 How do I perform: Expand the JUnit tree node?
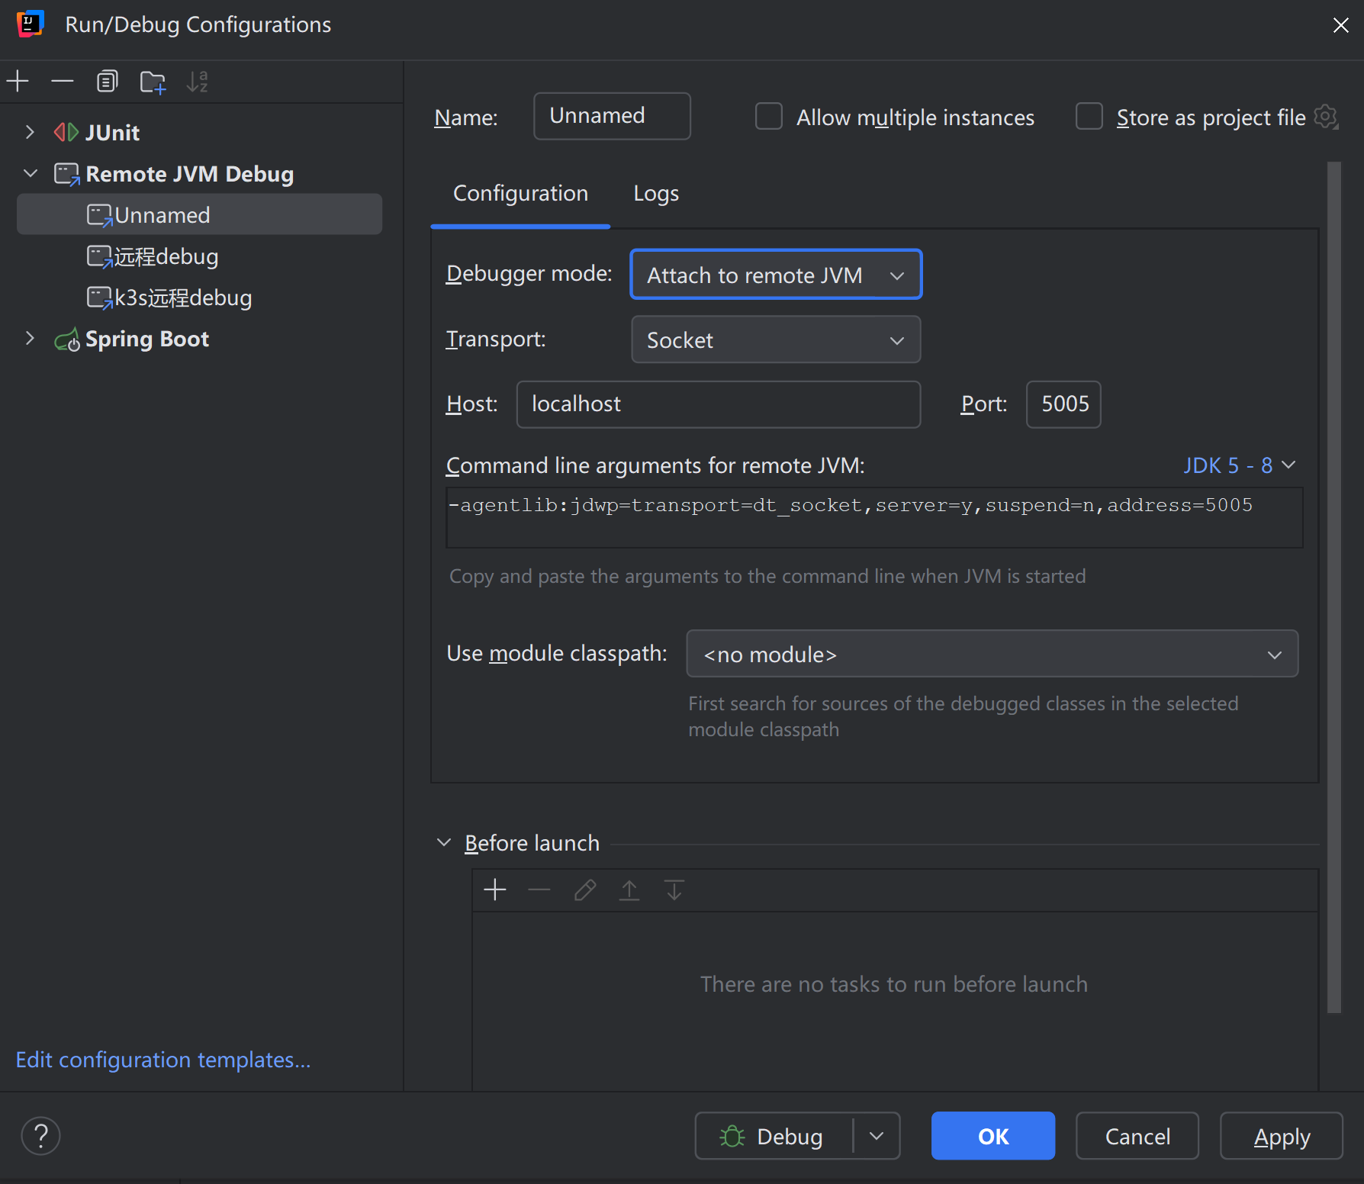point(30,132)
